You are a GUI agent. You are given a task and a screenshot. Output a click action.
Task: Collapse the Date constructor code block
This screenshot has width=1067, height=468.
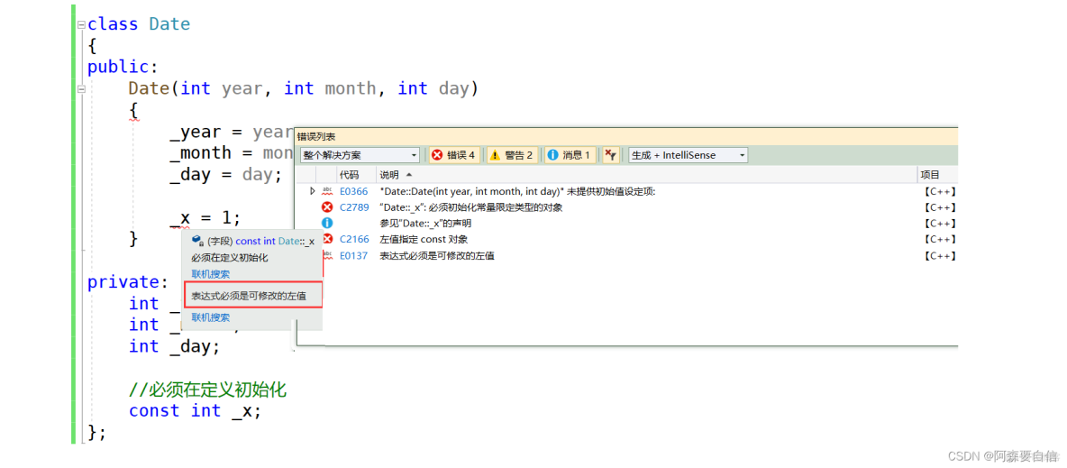(x=82, y=88)
